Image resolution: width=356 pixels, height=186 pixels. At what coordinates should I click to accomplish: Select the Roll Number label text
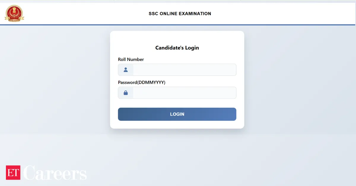(x=131, y=59)
